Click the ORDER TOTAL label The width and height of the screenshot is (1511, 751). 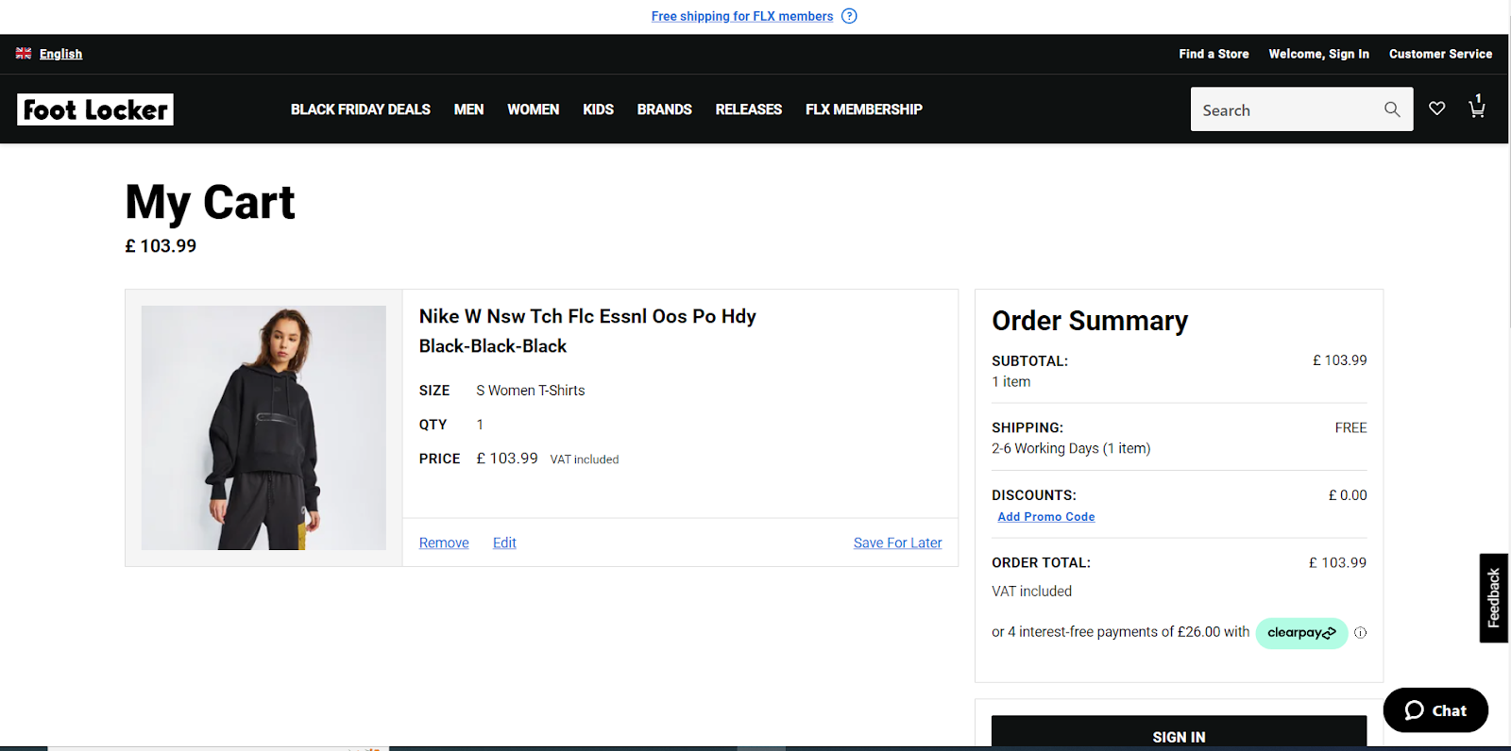[1041, 562]
